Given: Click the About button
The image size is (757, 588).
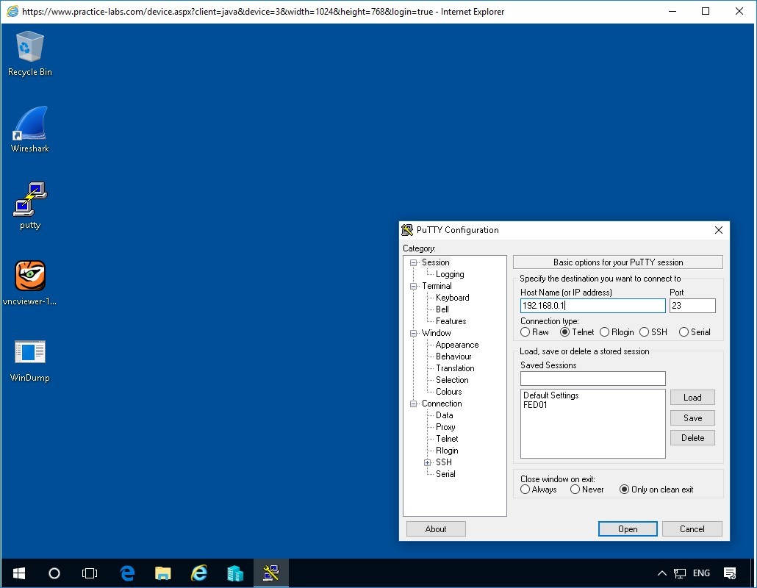Looking at the screenshot, I should click(436, 529).
